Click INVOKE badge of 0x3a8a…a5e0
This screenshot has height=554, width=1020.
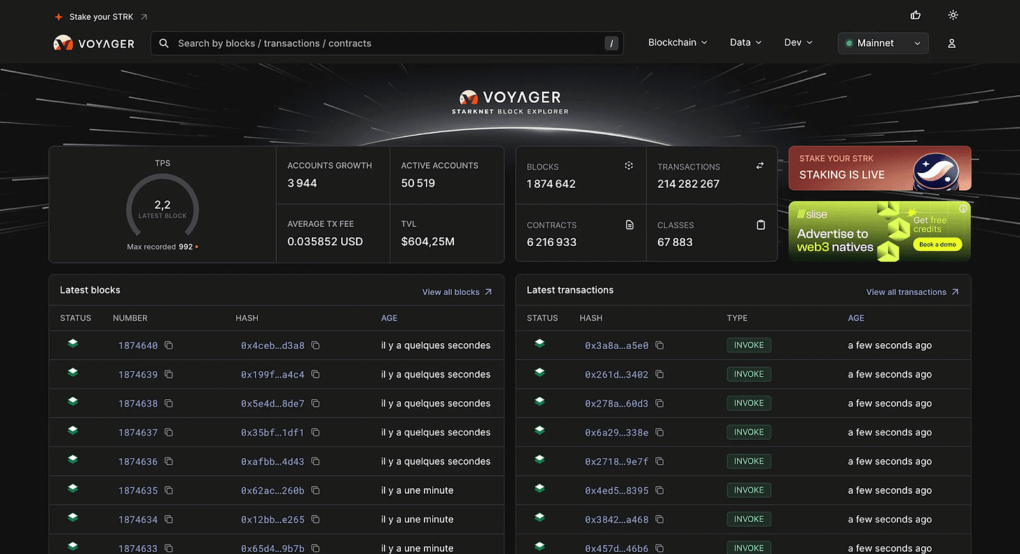click(749, 345)
